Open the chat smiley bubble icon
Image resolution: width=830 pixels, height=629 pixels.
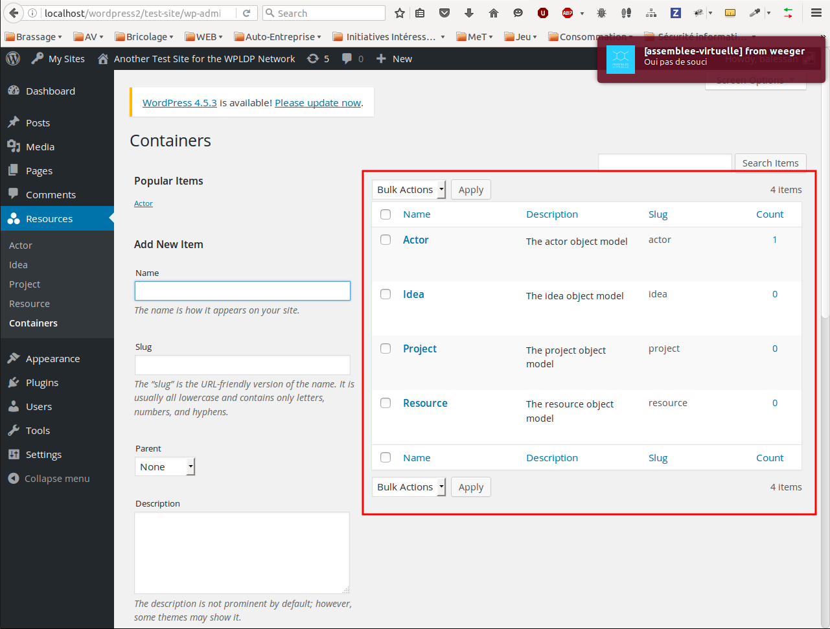pos(518,13)
